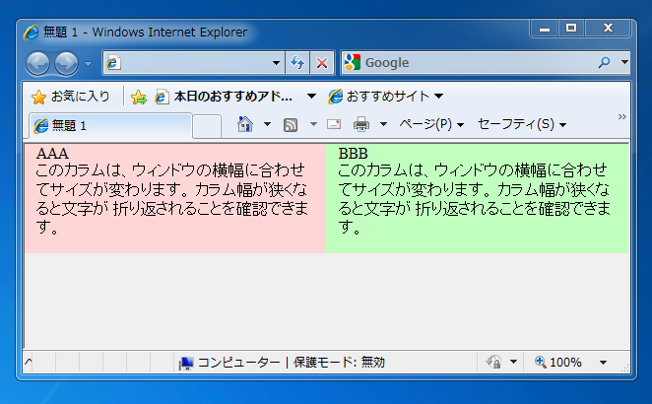Screen dimensions: 652x404
Task: Click the AAA heading in pink column
Action: 52,154
